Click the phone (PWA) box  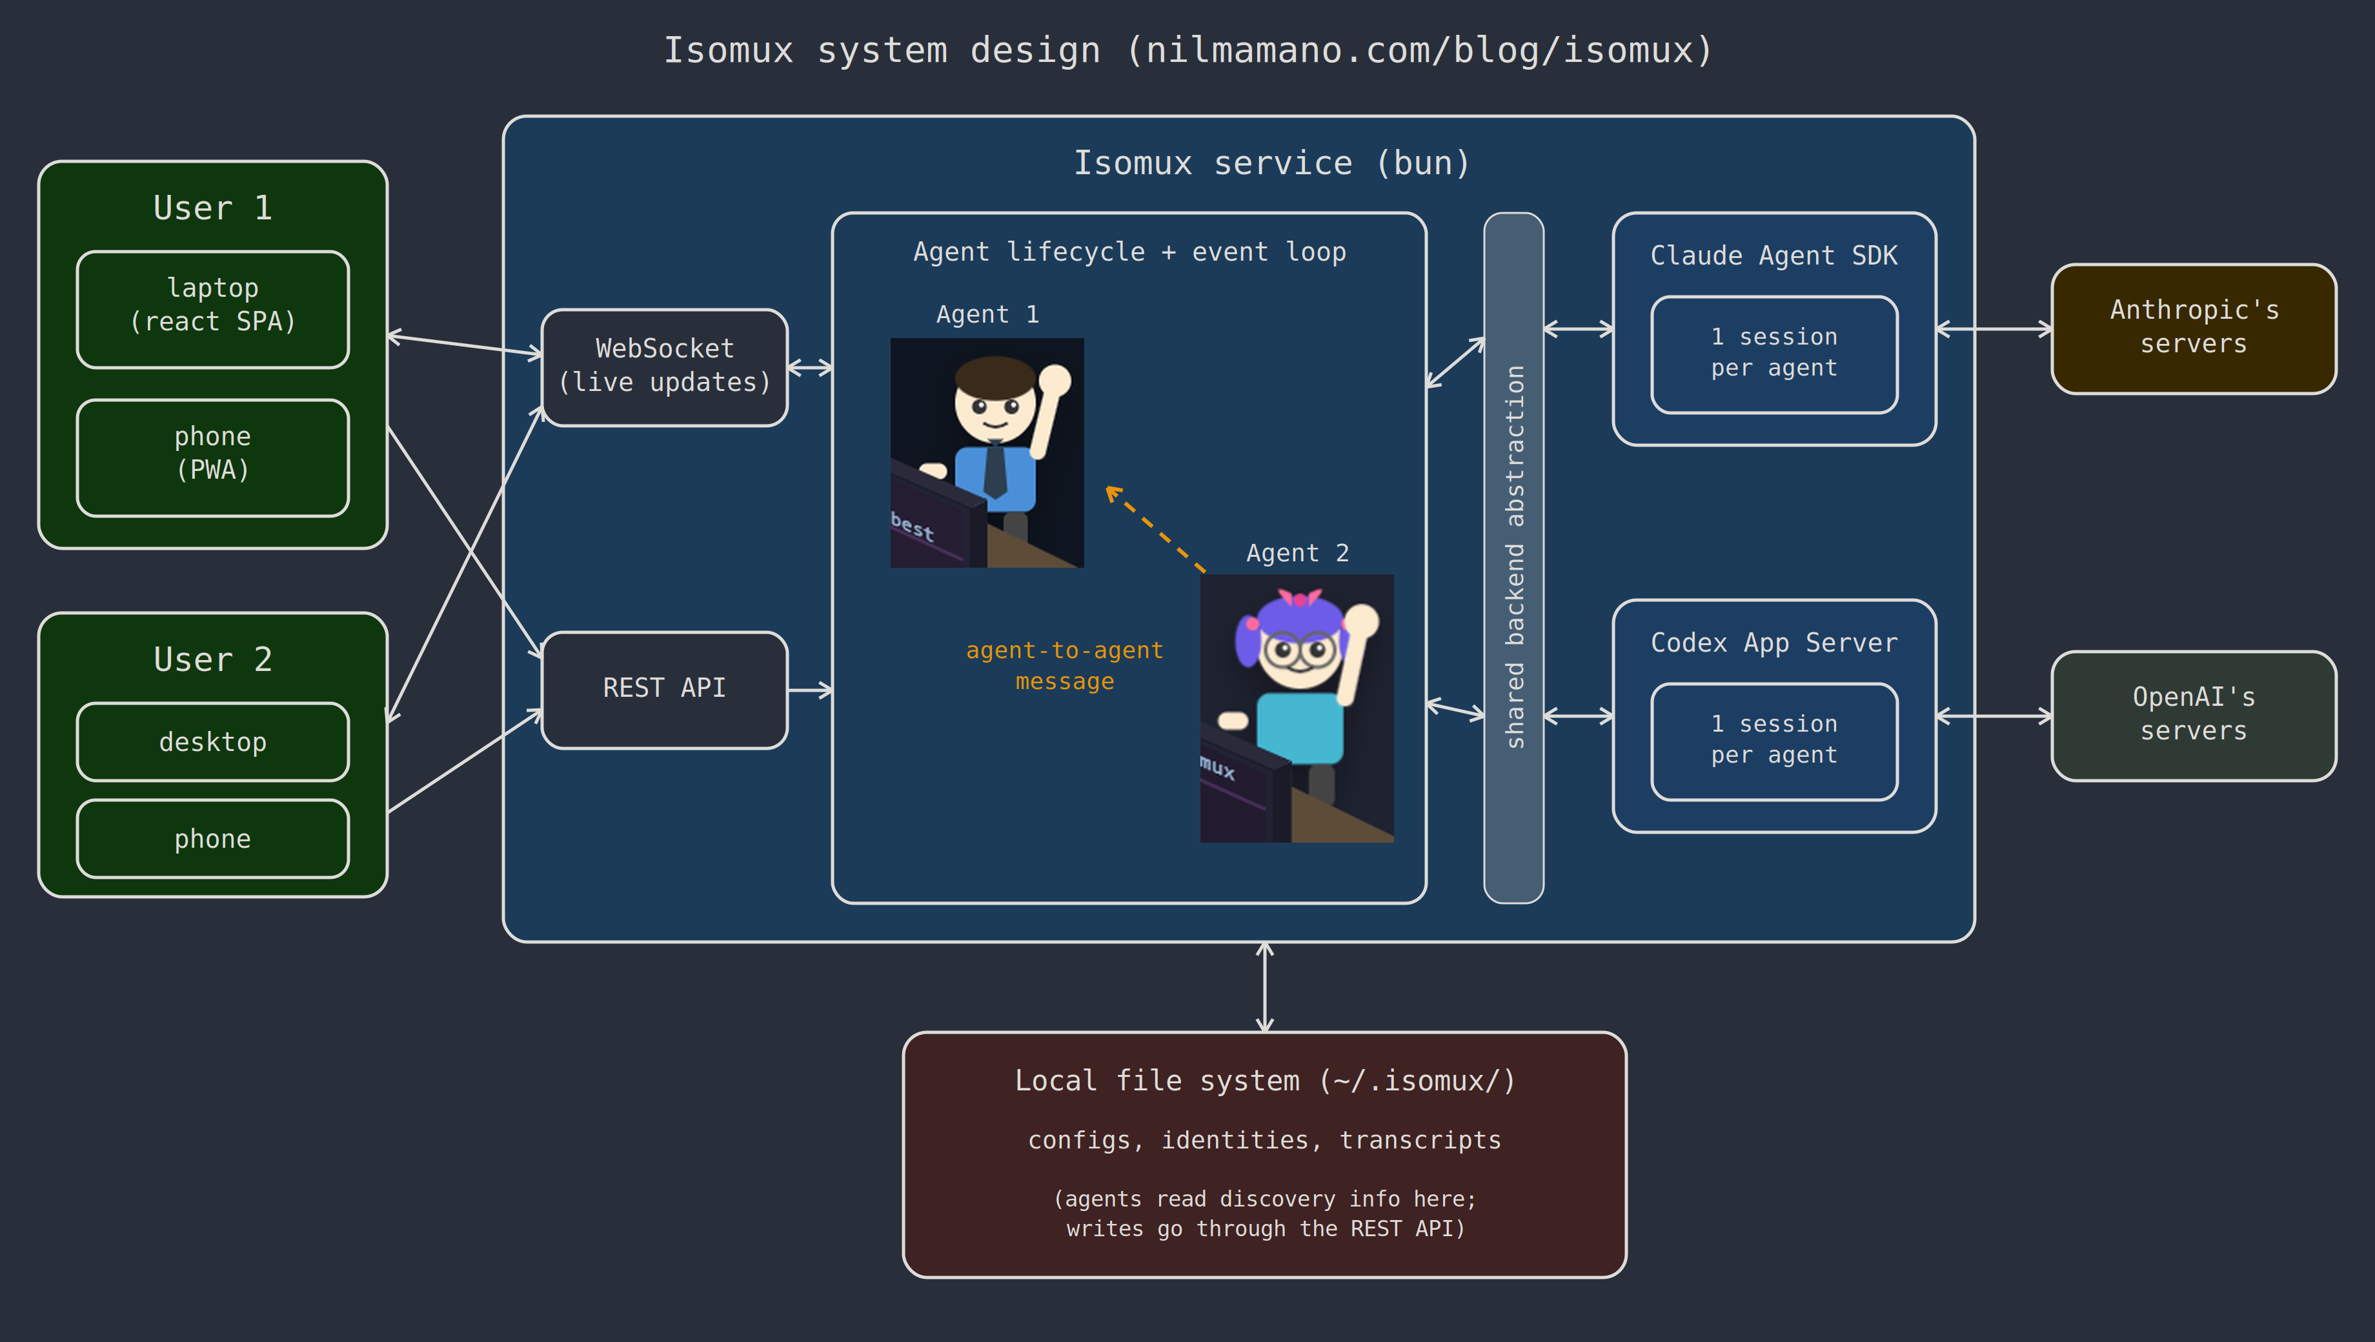pyautogui.click(x=213, y=457)
